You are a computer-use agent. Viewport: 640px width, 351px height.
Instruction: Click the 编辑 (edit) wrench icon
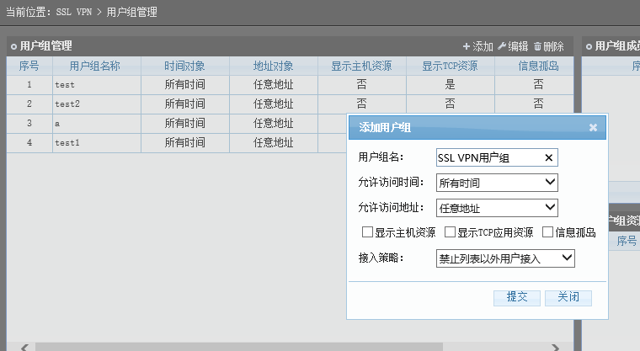(502, 46)
